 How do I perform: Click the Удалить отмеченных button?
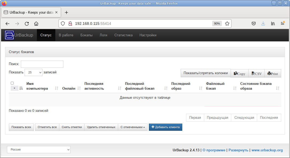click(x=101, y=127)
